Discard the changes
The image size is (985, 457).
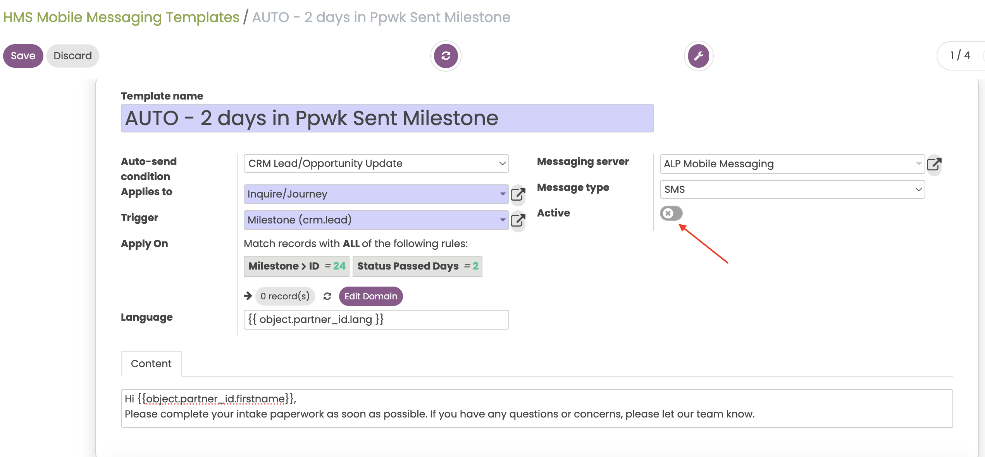coord(72,56)
